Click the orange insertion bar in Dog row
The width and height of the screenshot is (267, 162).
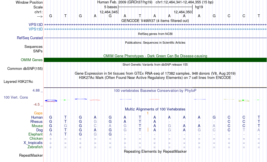(x=148, y=130)
